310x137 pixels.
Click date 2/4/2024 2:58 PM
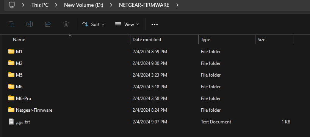[150, 98]
